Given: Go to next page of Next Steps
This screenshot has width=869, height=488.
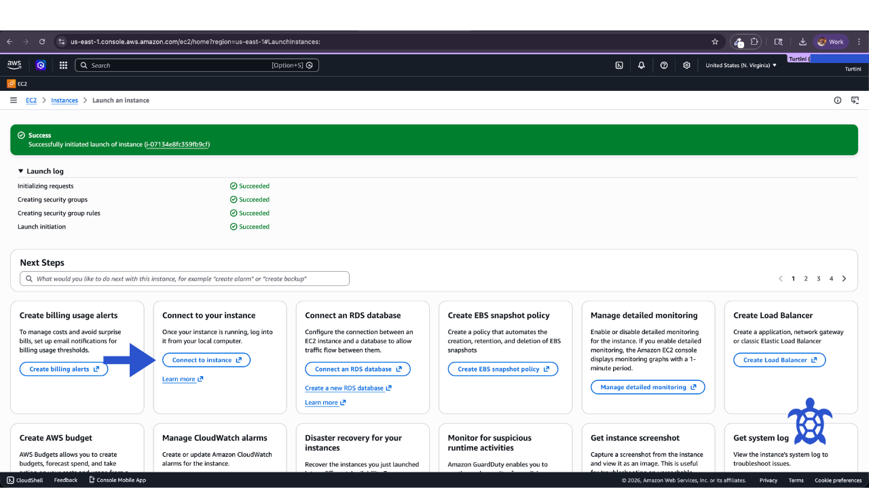Looking at the screenshot, I should point(845,279).
